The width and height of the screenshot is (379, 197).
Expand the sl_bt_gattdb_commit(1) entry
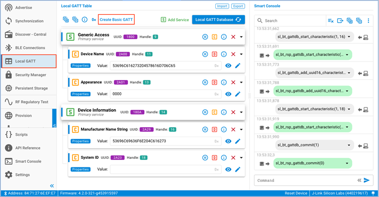349,145
